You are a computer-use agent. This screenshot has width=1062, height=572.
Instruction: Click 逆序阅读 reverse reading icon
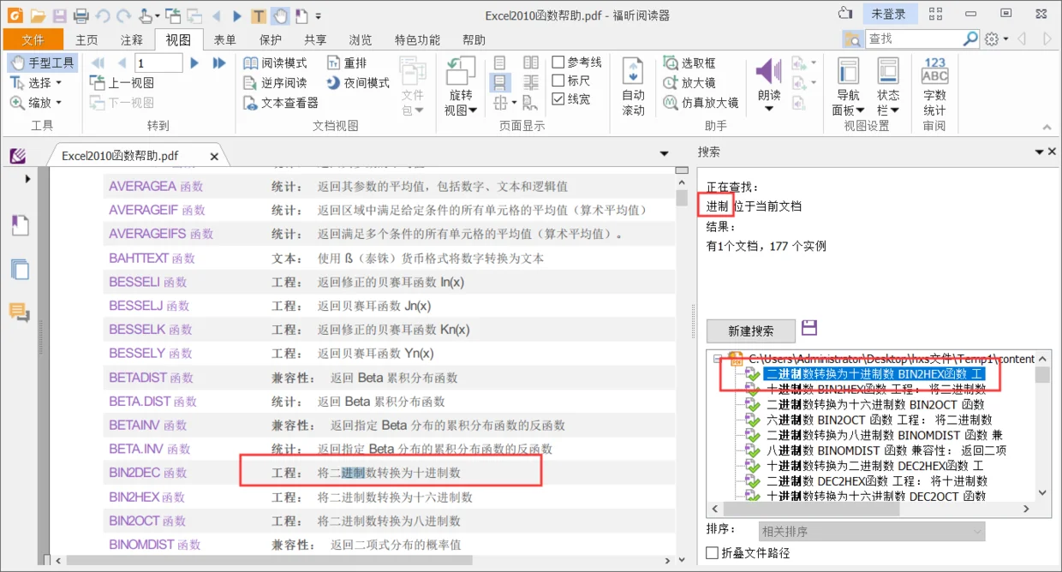point(250,83)
